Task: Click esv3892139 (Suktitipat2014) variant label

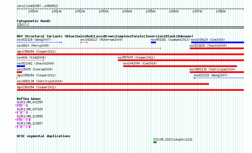Action: [x=212, y=69]
